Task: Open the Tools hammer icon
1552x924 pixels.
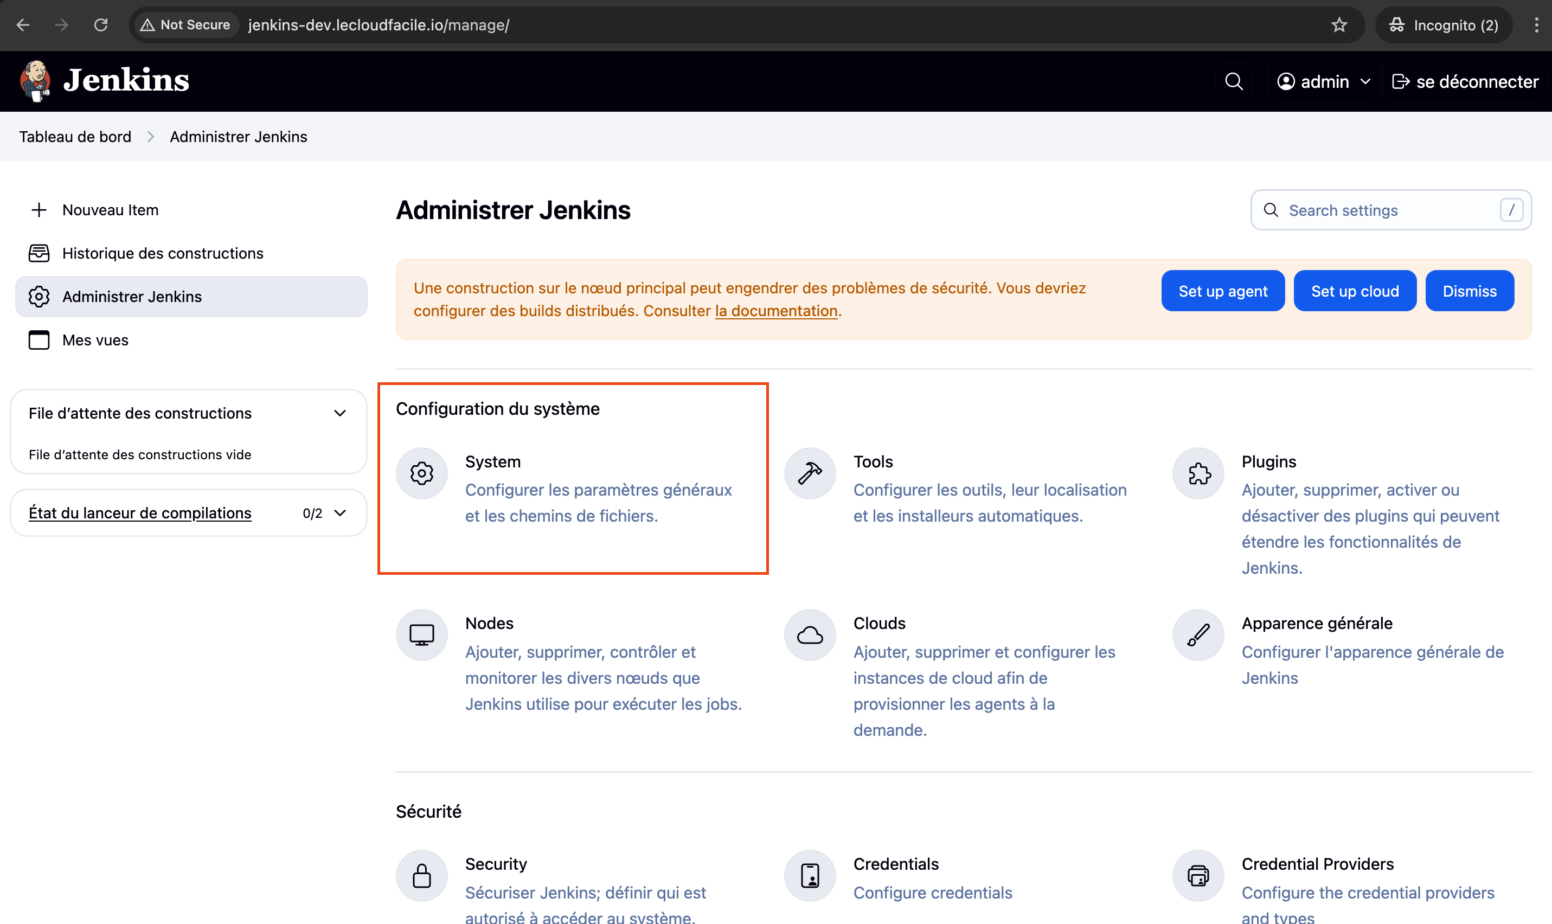Action: coord(809,473)
